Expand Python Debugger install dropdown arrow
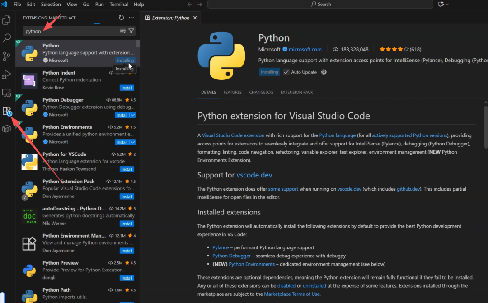Screen dimensions: 488x303 133,115
